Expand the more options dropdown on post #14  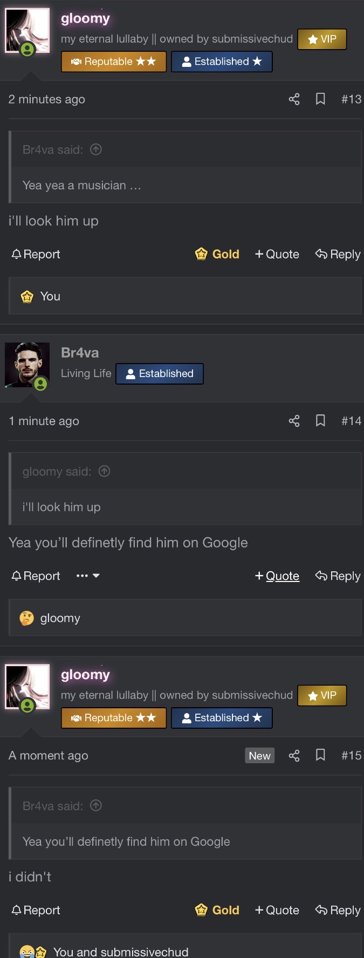(x=88, y=576)
